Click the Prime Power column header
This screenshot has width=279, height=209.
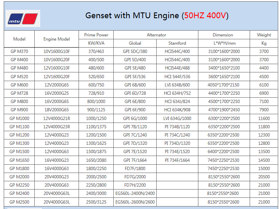[x=96, y=35]
